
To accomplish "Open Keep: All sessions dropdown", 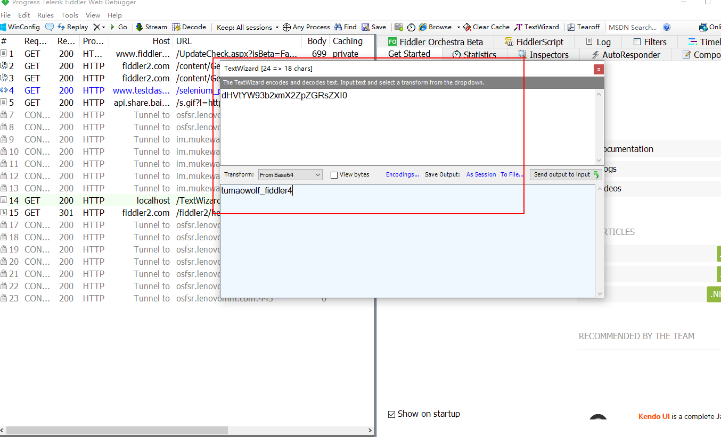I will pos(248,27).
